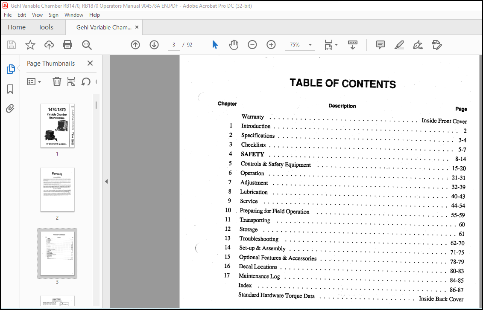The height and width of the screenshot is (310, 483).
Task: Open Page Thumbnails sidebar icon
Action: coord(11,69)
